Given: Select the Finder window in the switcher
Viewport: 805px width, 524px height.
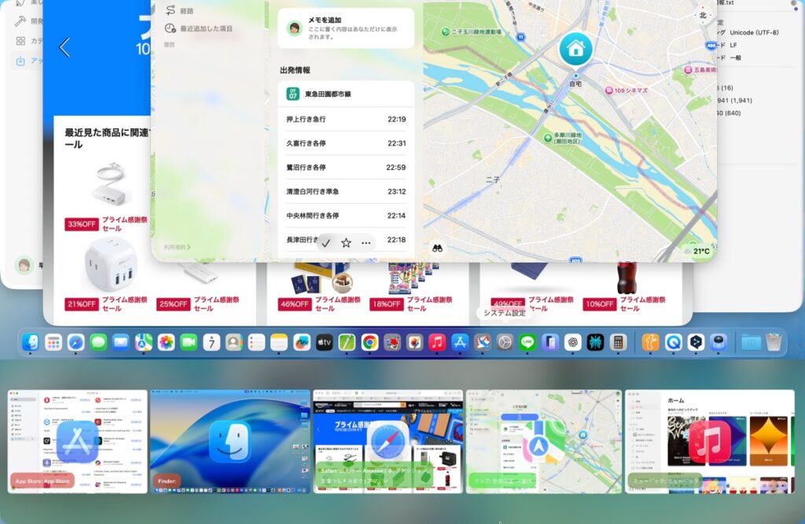Looking at the screenshot, I should (230, 441).
